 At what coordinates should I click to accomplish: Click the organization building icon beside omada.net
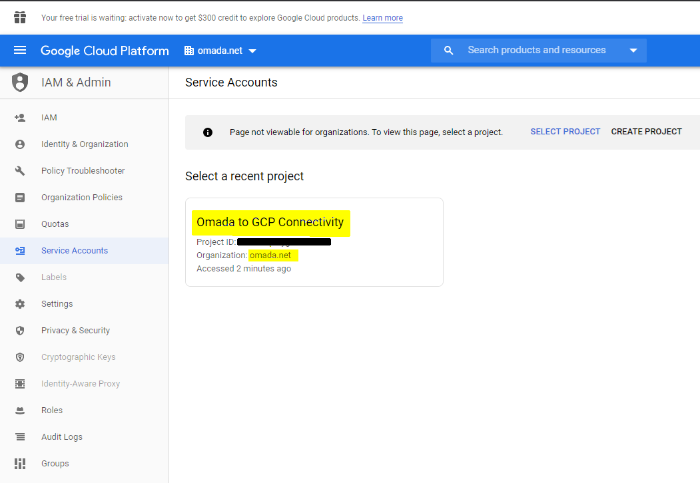pyautogui.click(x=189, y=51)
